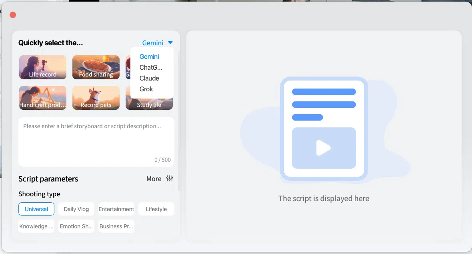Select Grok in the model dropdown

tap(146, 89)
